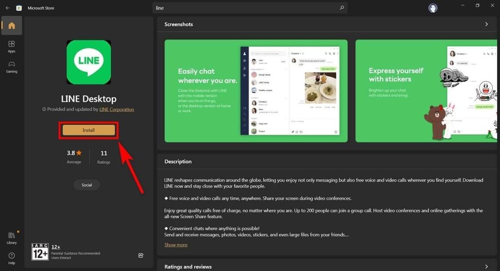Click the 'Free voice and video calls' bullet
The height and width of the screenshot is (271, 500).
(x=258, y=198)
